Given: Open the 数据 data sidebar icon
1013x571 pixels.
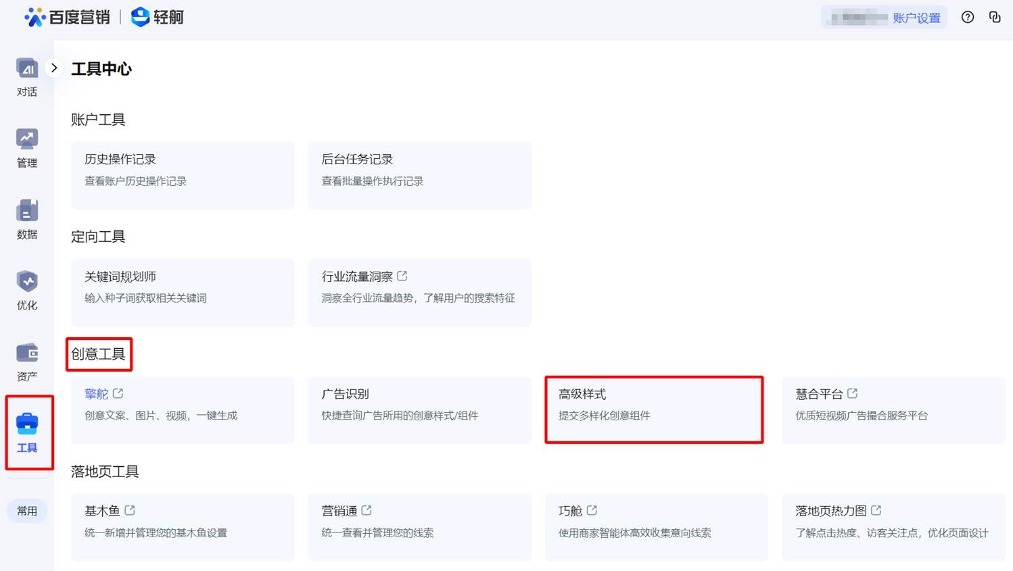Looking at the screenshot, I should click(x=27, y=212).
